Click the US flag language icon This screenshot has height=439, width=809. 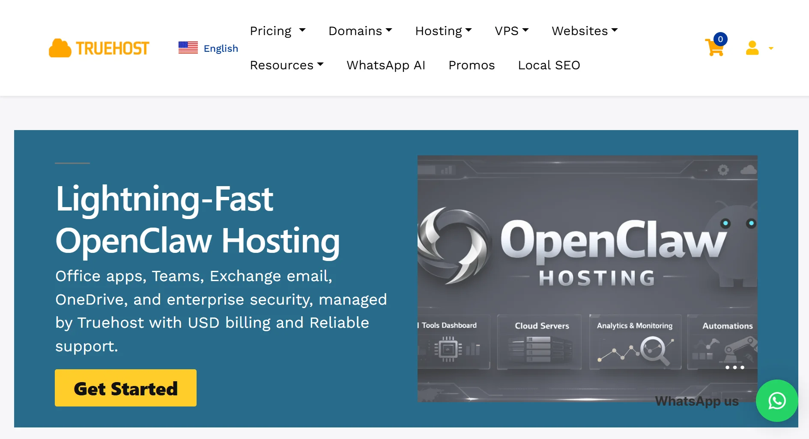click(188, 48)
